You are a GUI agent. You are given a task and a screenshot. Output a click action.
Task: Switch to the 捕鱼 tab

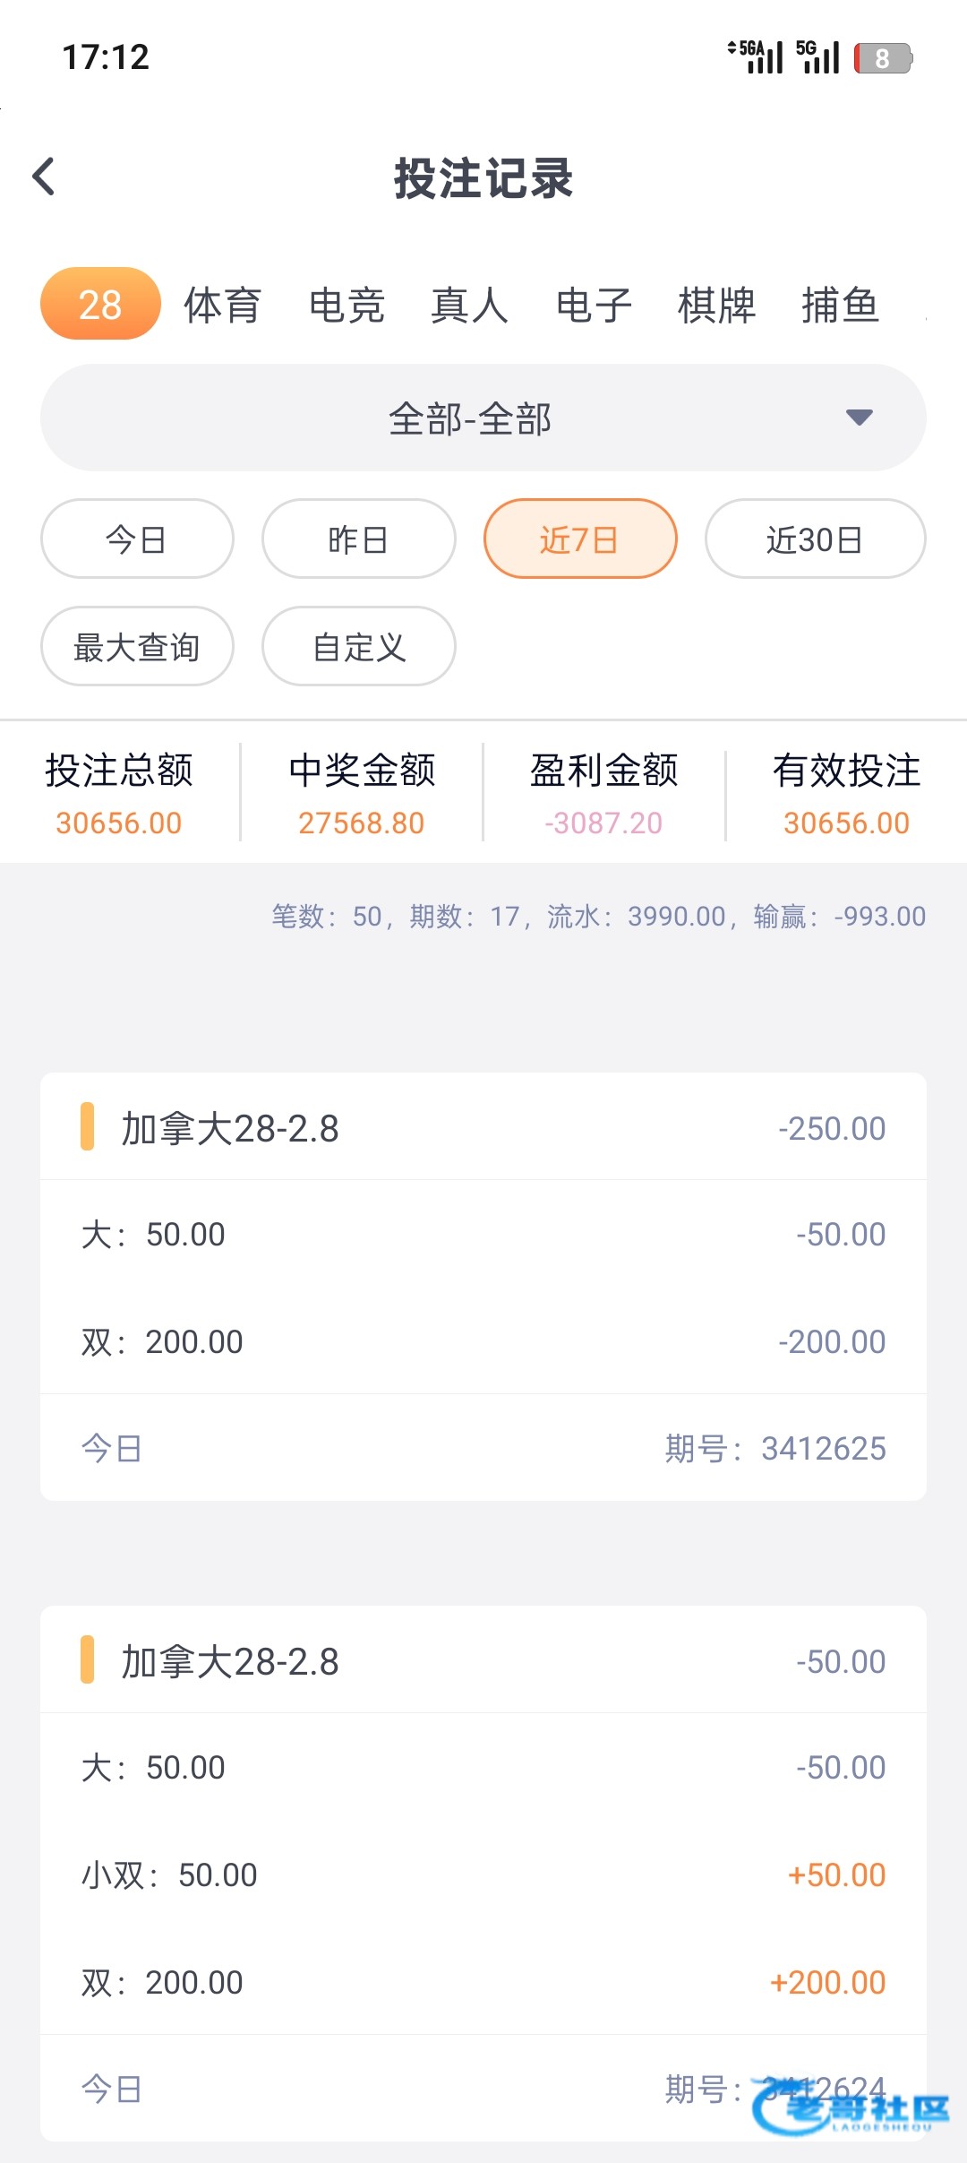(x=840, y=305)
